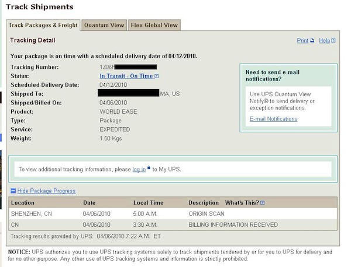Click the partial tracking number 1Z06

[106, 68]
